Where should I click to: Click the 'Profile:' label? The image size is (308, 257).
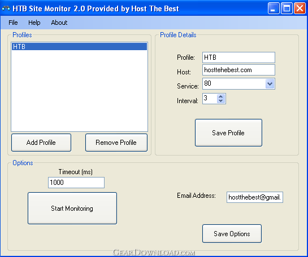[x=186, y=57]
